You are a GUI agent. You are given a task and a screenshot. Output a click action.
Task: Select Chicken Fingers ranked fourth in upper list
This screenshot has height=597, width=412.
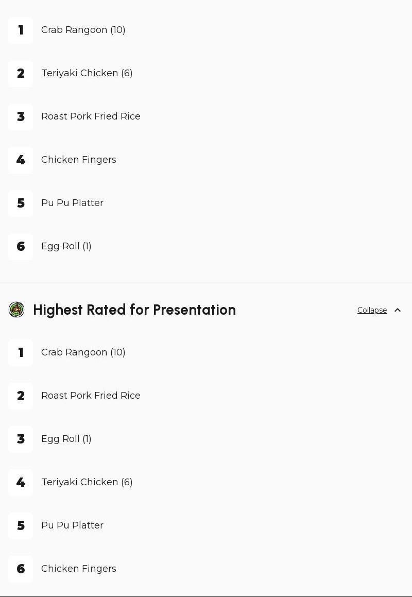click(79, 160)
